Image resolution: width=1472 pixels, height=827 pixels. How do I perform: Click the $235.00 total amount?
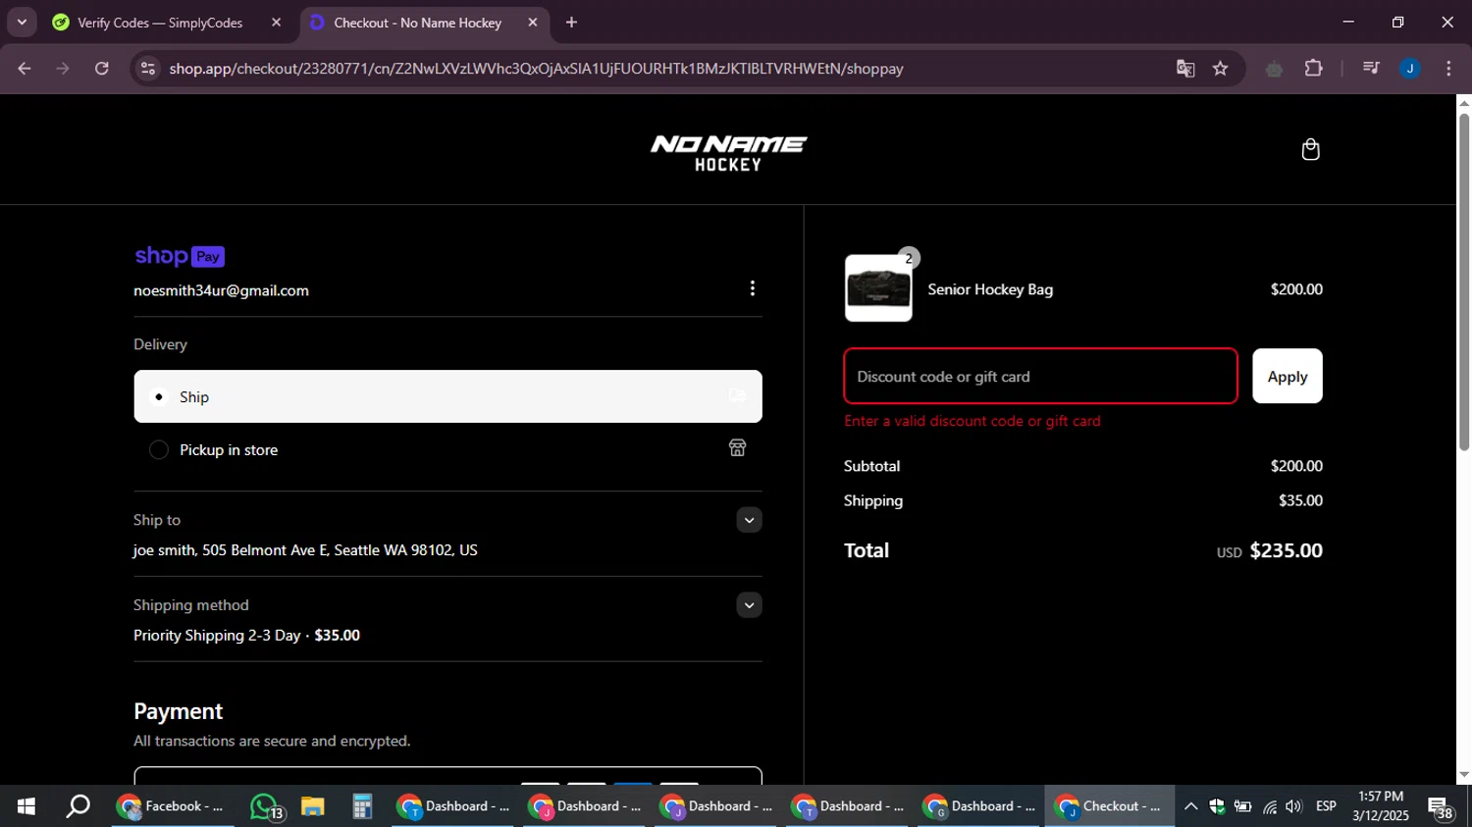pyautogui.click(x=1286, y=550)
